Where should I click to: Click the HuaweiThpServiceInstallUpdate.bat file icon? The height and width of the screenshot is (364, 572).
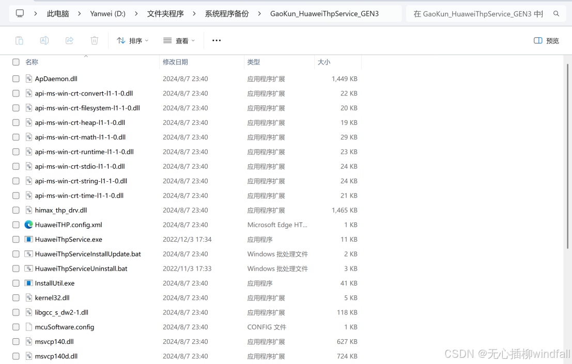28,254
